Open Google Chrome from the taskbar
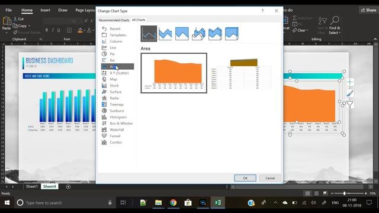The image size is (379, 213). [x=173, y=202]
